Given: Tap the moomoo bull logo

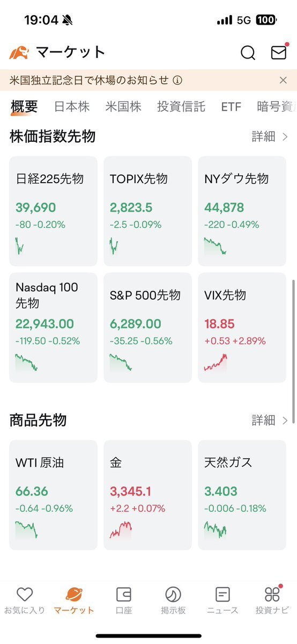Looking at the screenshot, I should [x=19, y=53].
